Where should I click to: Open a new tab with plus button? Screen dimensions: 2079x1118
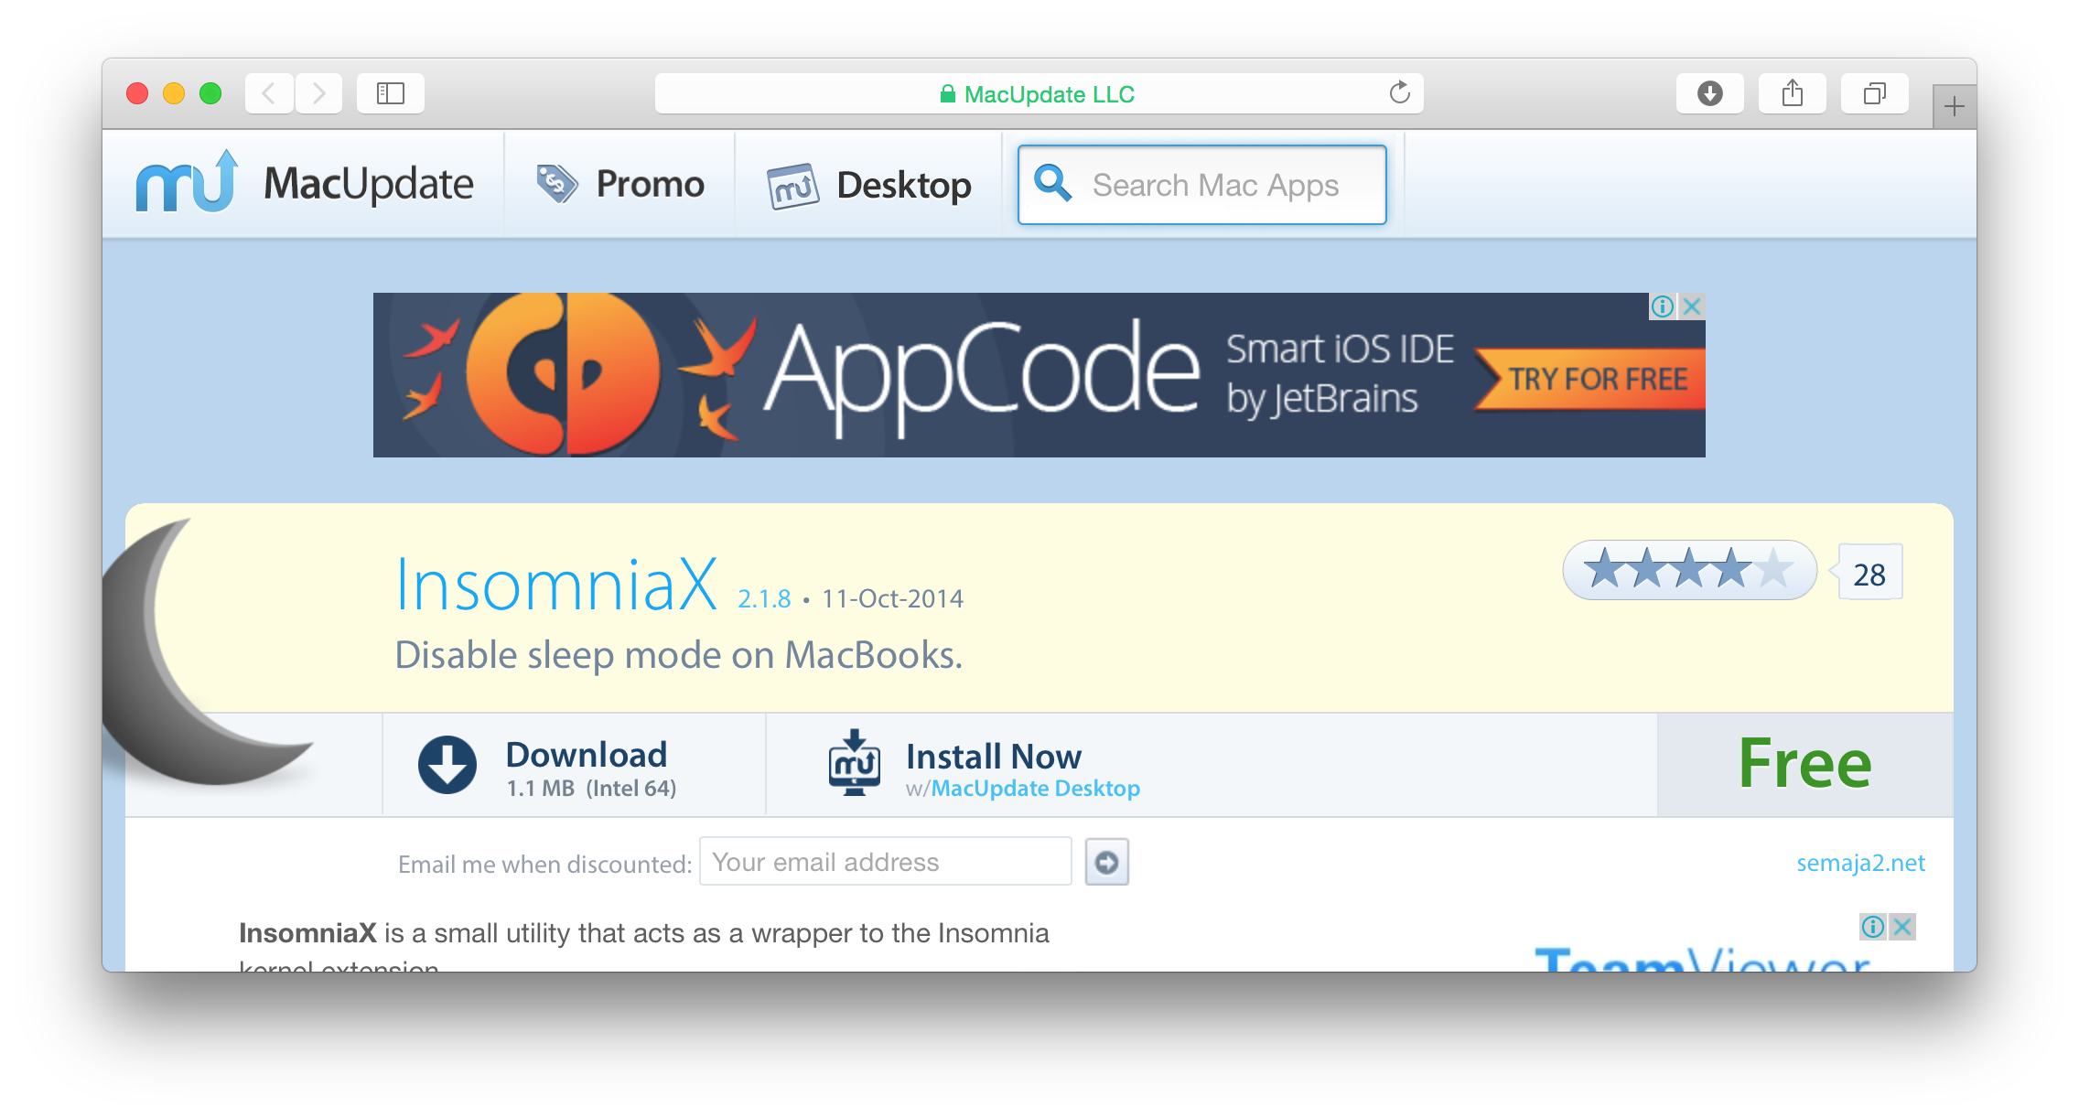coord(1954,107)
